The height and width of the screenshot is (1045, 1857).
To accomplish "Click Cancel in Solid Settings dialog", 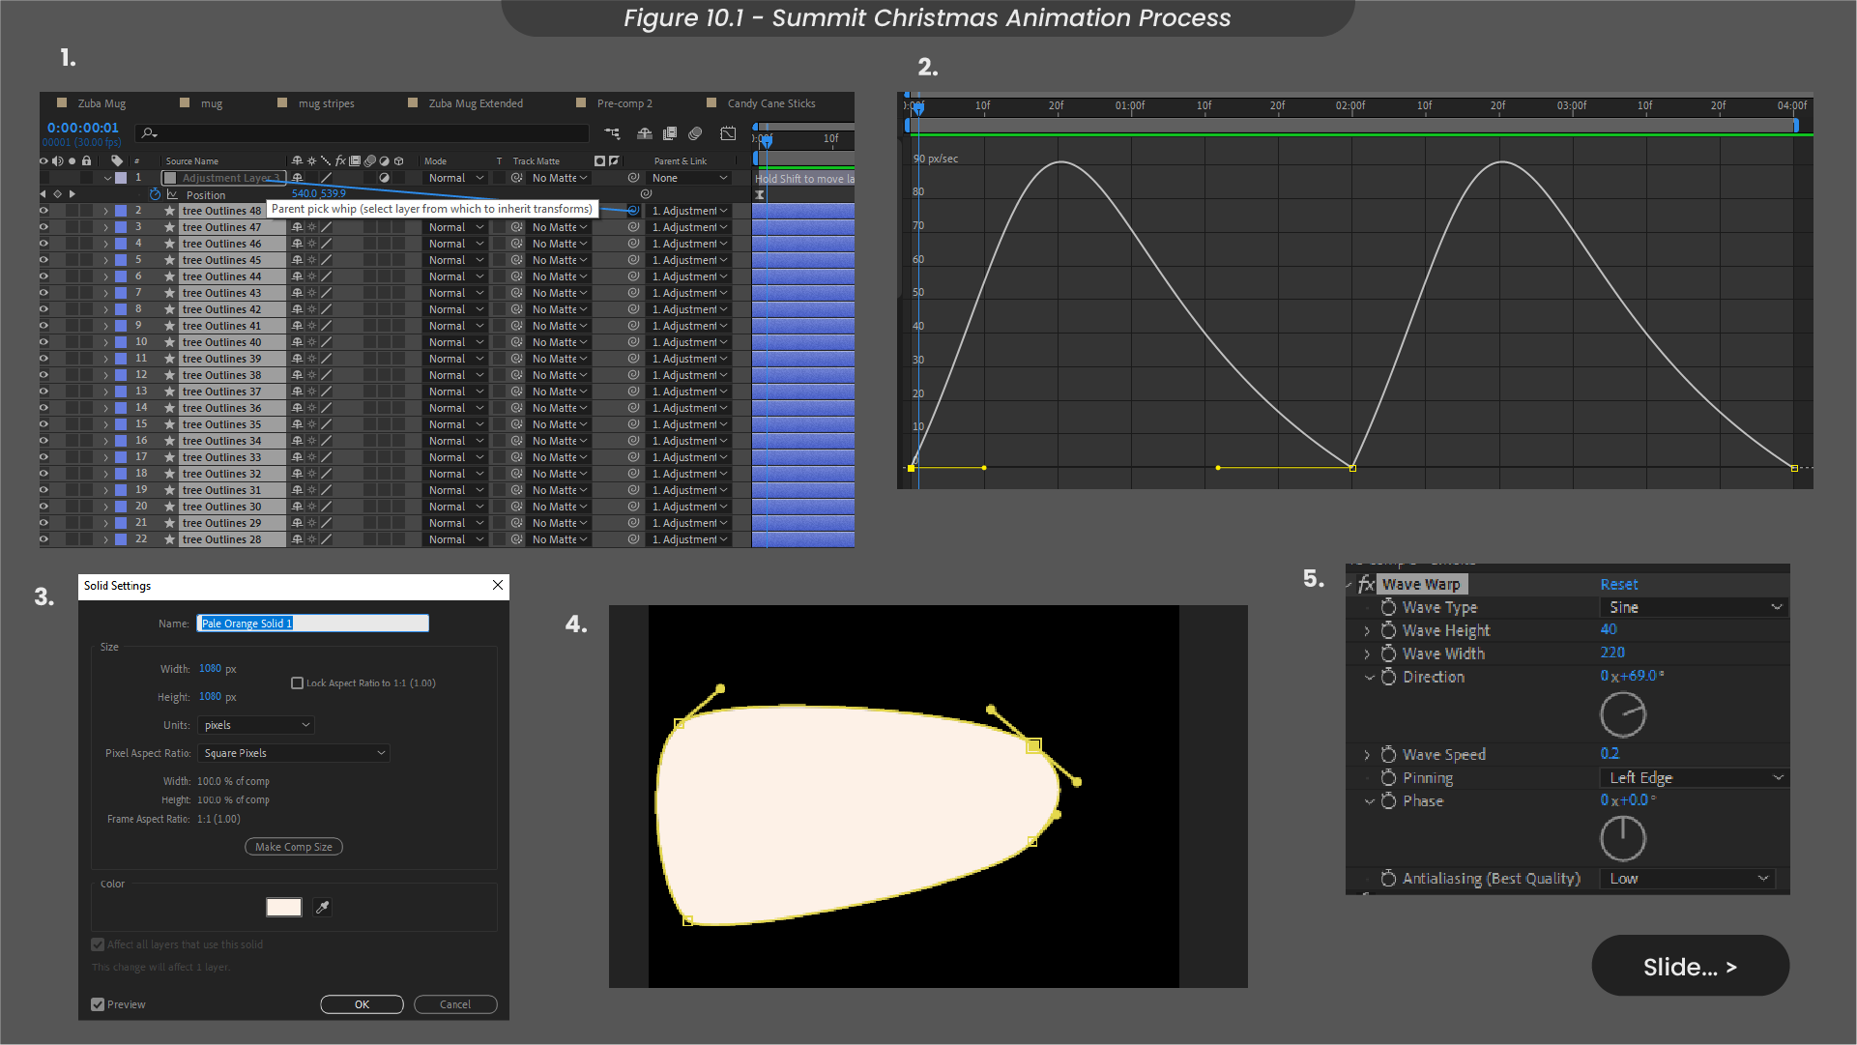I will point(455,1004).
